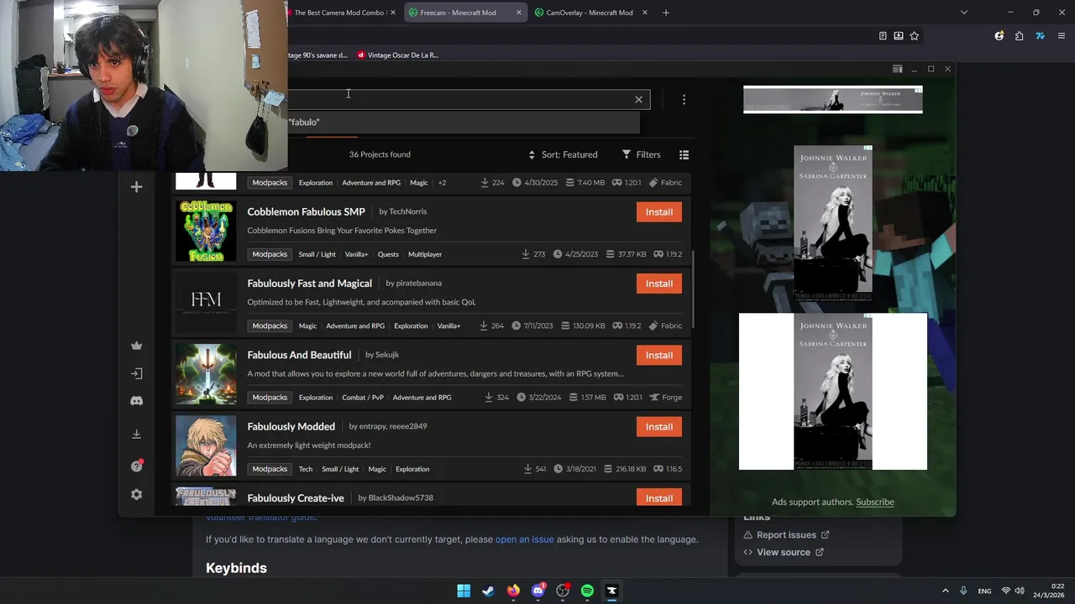This screenshot has height=604, width=1075.
Task: Click the Combat / PvP category tag
Action: (x=363, y=398)
